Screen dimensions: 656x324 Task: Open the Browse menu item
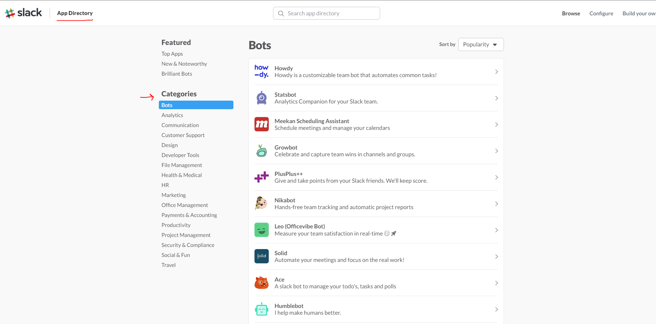[x=571, y=14]
